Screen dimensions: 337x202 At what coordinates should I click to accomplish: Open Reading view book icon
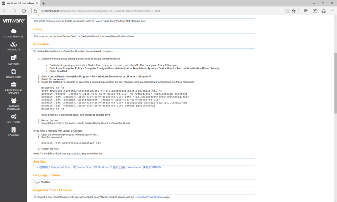coord(287,11)
